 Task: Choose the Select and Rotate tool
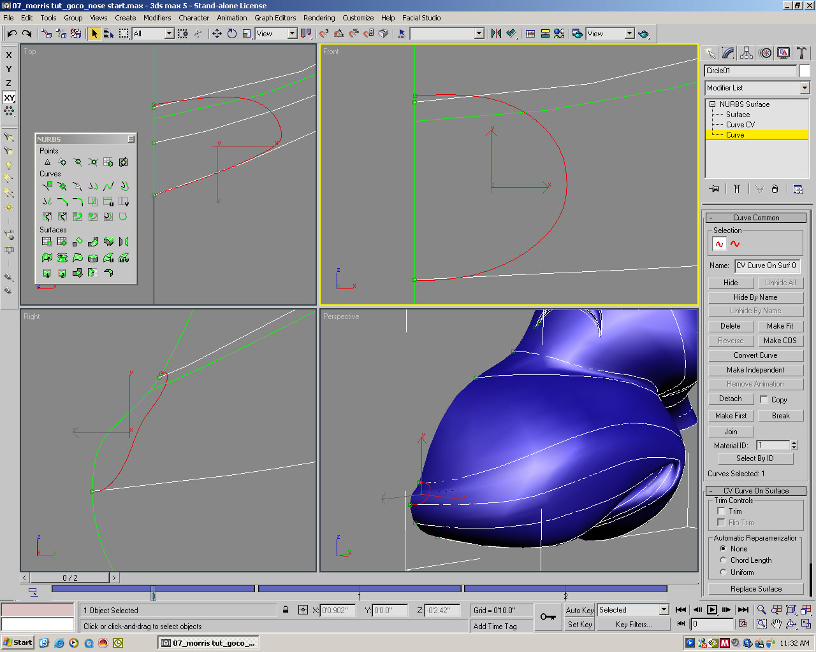pos(232,34)
